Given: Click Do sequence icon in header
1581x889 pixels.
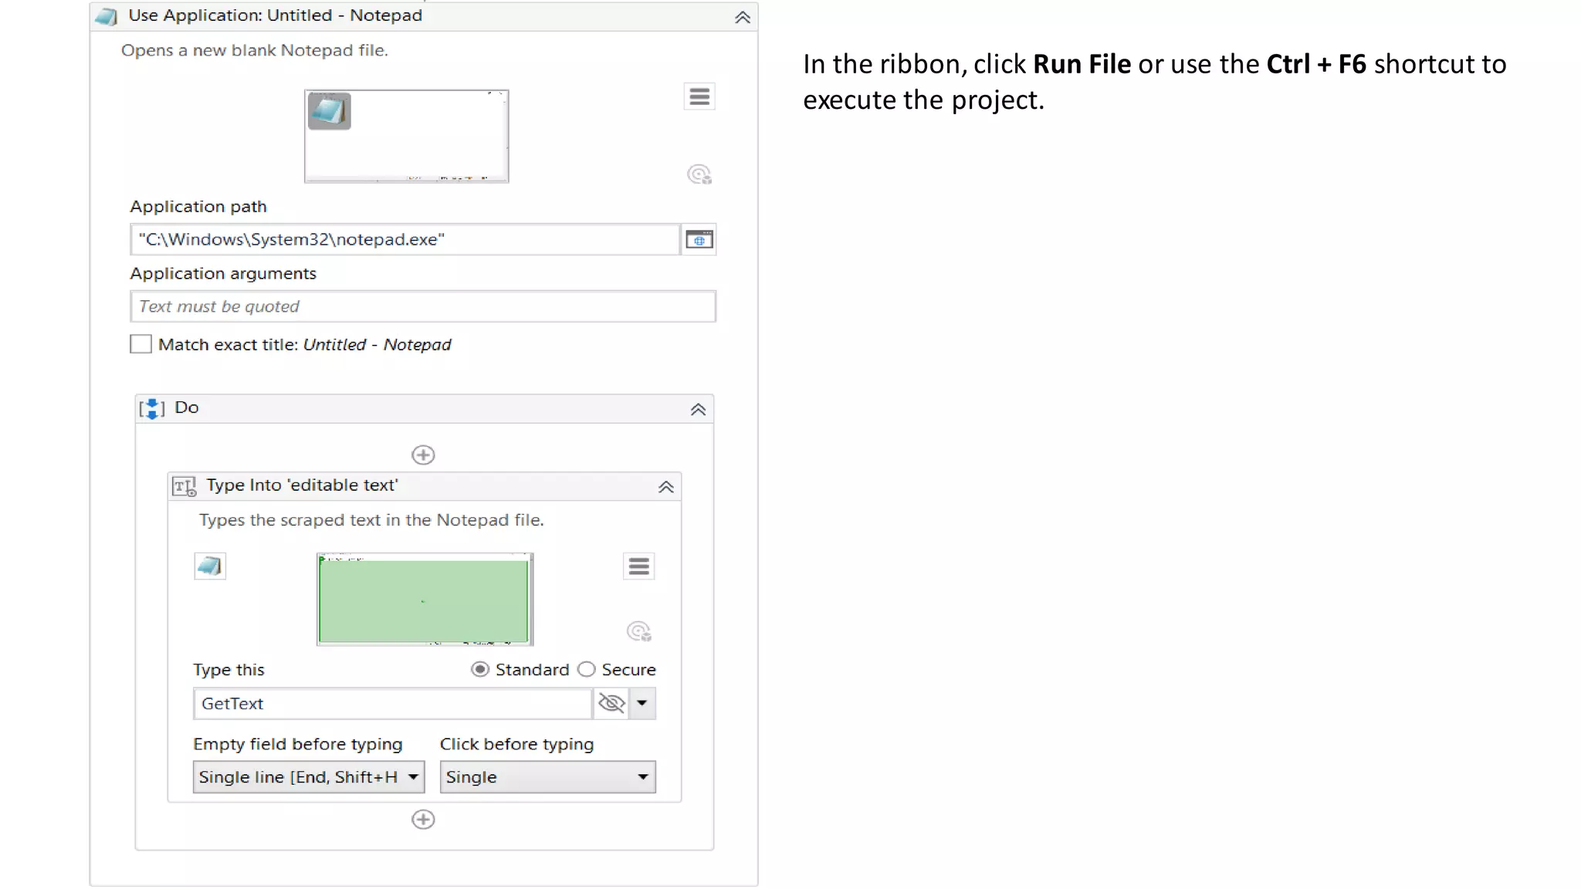Looking at the screenshot, I should [x=152, y=408].
